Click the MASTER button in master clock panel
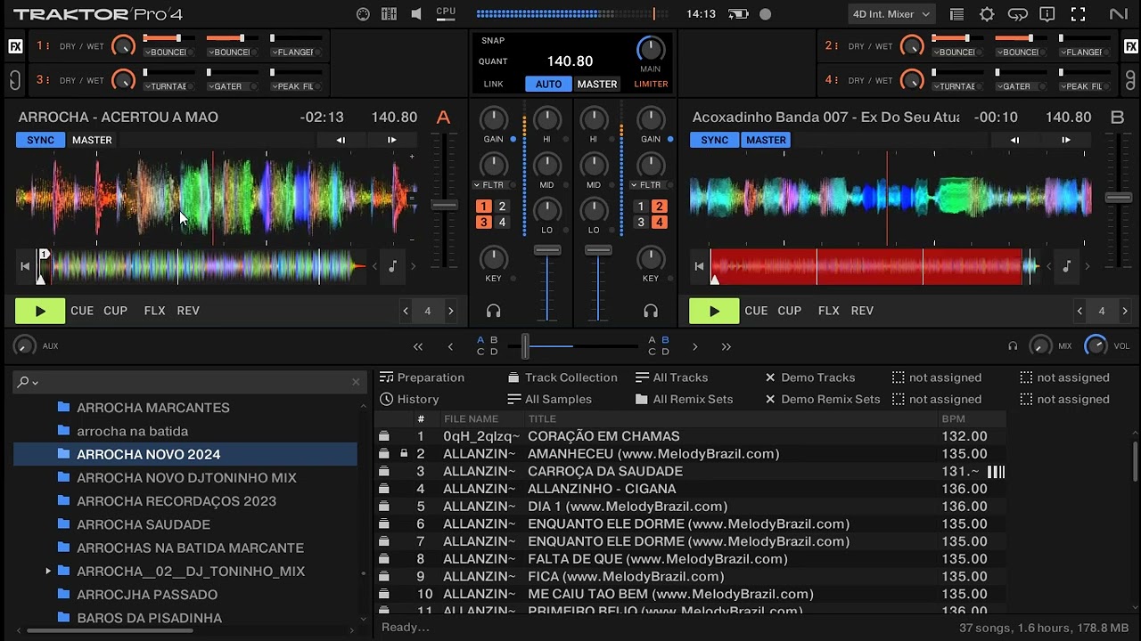The image size is (1141, 641). [x=597, y=84]
